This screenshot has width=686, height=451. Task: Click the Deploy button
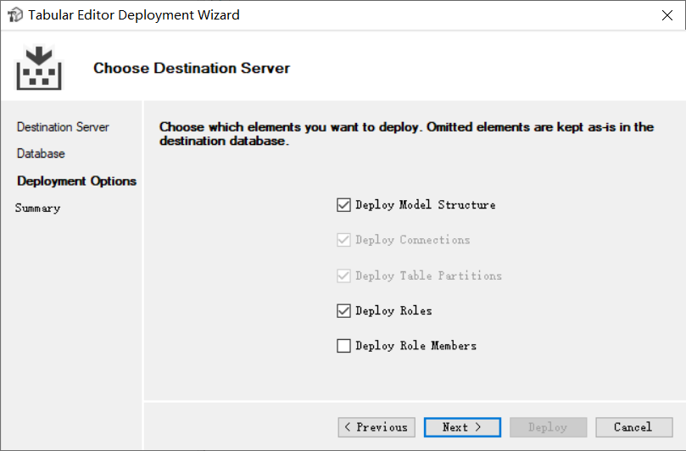[548, 427]
